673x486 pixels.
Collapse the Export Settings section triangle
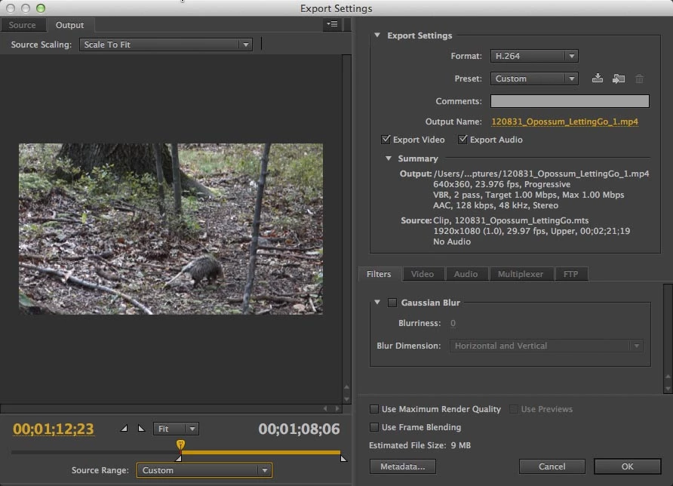tap(377, 35)
